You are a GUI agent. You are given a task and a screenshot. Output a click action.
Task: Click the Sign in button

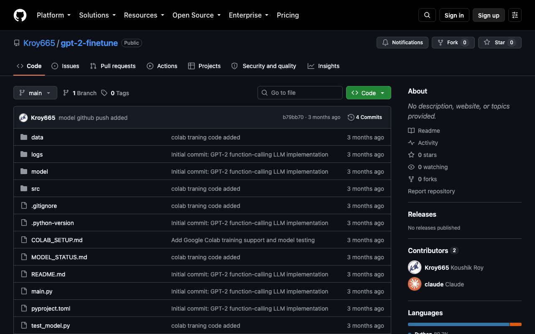[x=454, y=15]
